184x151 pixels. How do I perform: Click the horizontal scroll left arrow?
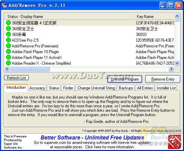pyautogui.click(x=7, y=69)
